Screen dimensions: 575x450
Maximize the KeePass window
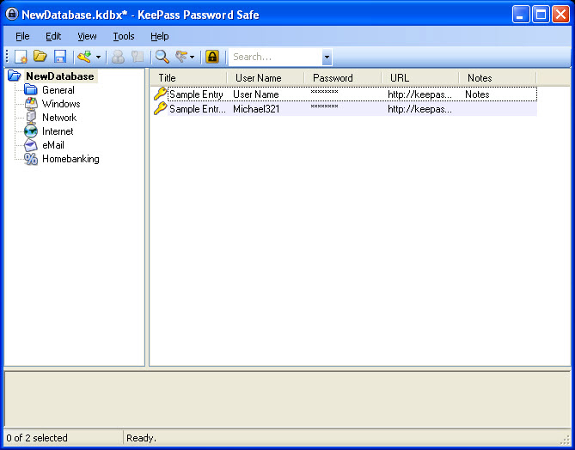541,15
